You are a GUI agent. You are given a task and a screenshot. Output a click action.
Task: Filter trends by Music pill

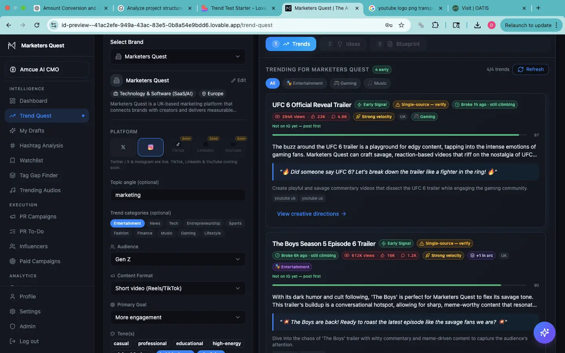point(377,83)
